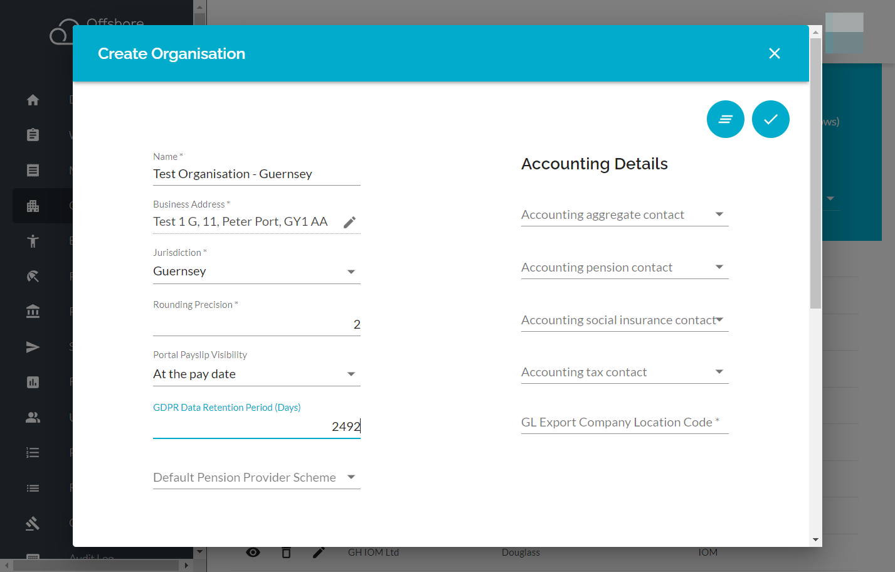Click the dialog vertical scrollbar thumb
The height and width of the screenshot is (572, 895).
[x=815, y=174]
